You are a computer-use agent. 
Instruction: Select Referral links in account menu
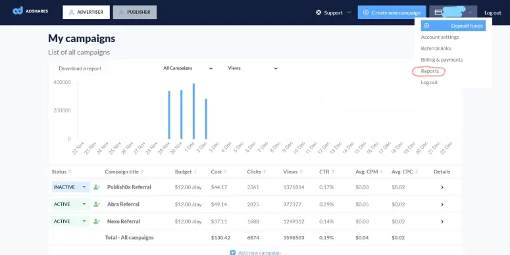point(436,49)
